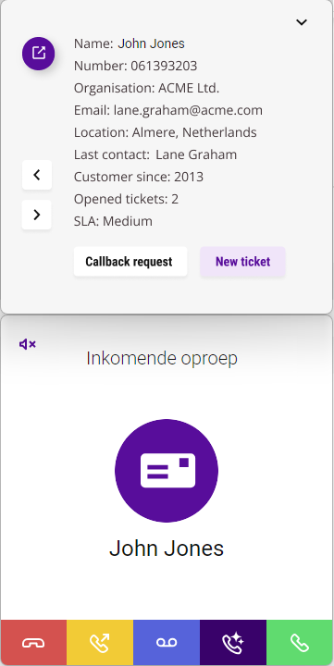Viewport: 334px width, 666px height.
Task: Click the Callback request button
Action: (x=130, y=262)
